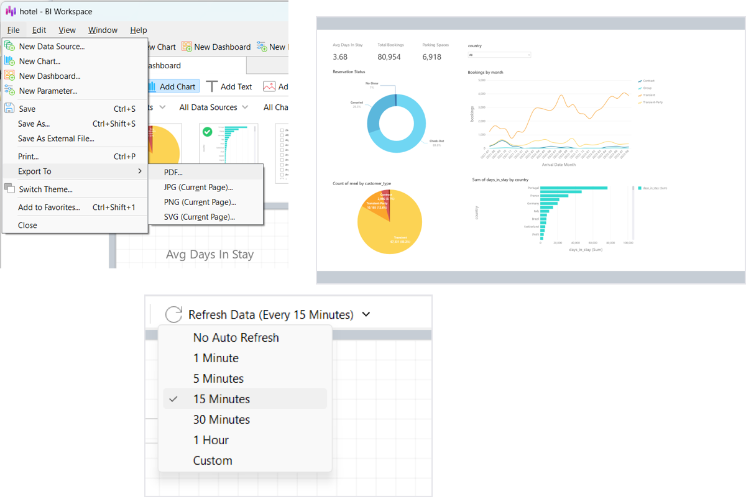Screen dimensions: 746x497
Task: Select the checked 15 Minutes refresh option
Action: [x=245, y=399]
